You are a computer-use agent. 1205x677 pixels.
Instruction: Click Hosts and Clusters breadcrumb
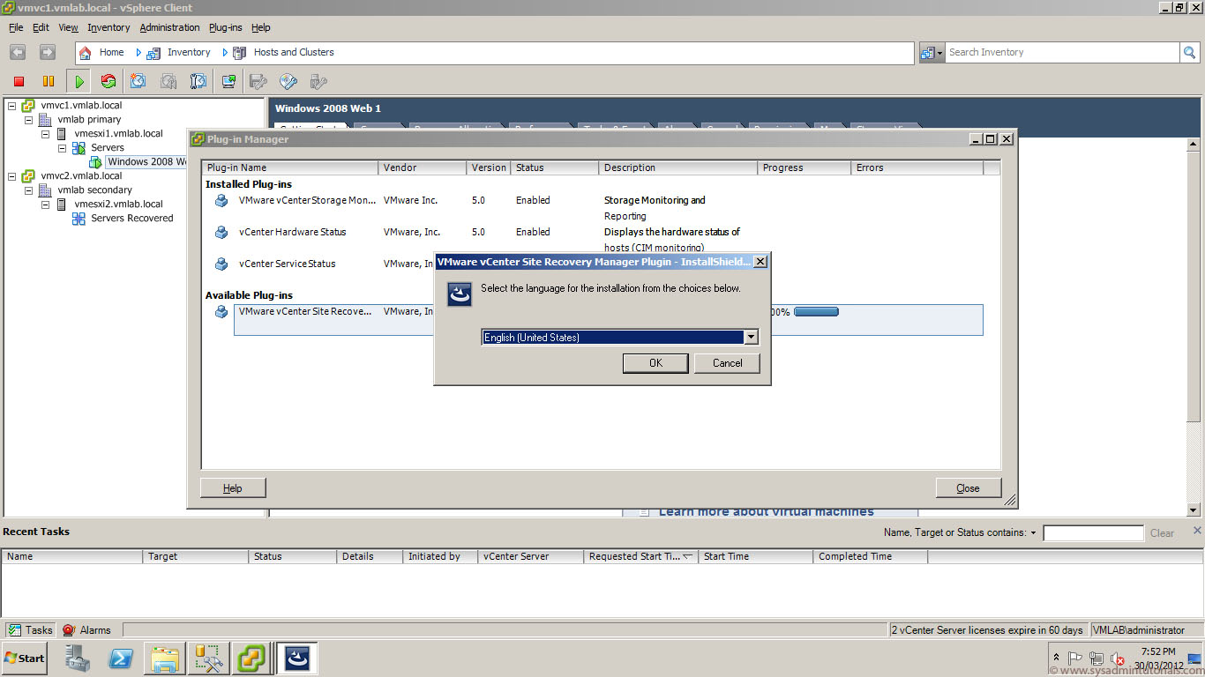click(294, 53)
